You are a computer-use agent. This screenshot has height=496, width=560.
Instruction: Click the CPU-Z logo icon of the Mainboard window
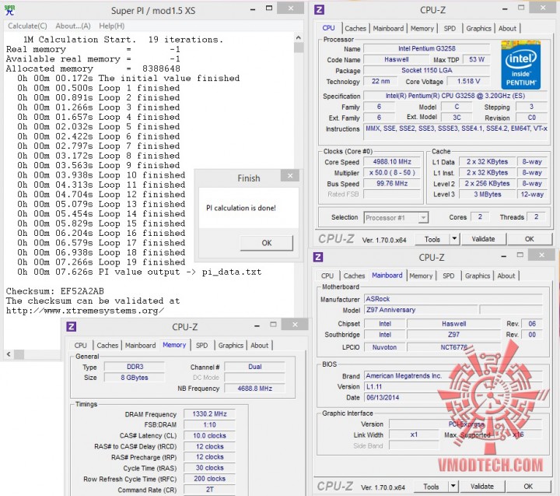(318, 257)
